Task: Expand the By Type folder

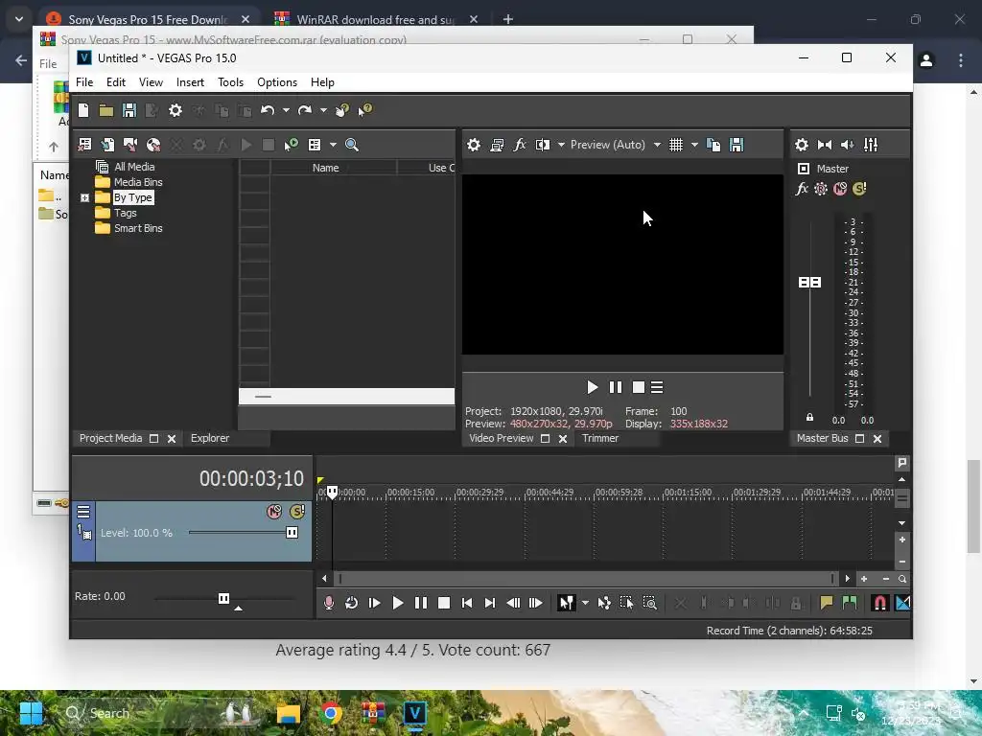Action: [84, 197]
